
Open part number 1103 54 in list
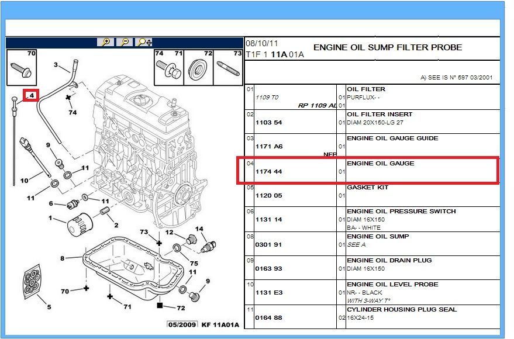(x=268, y=122)
